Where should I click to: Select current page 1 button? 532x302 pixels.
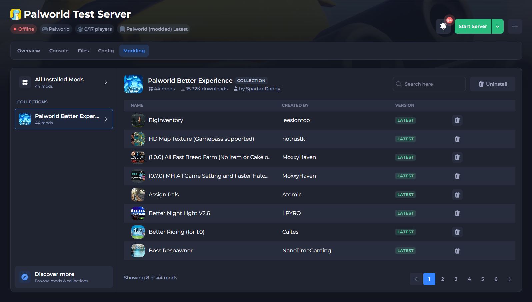(x=429, y=279)
